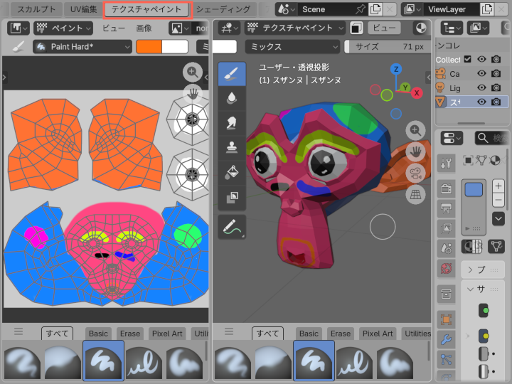
Task: Select the Pixel Art brush category in image editor
Action: (167, 334)
